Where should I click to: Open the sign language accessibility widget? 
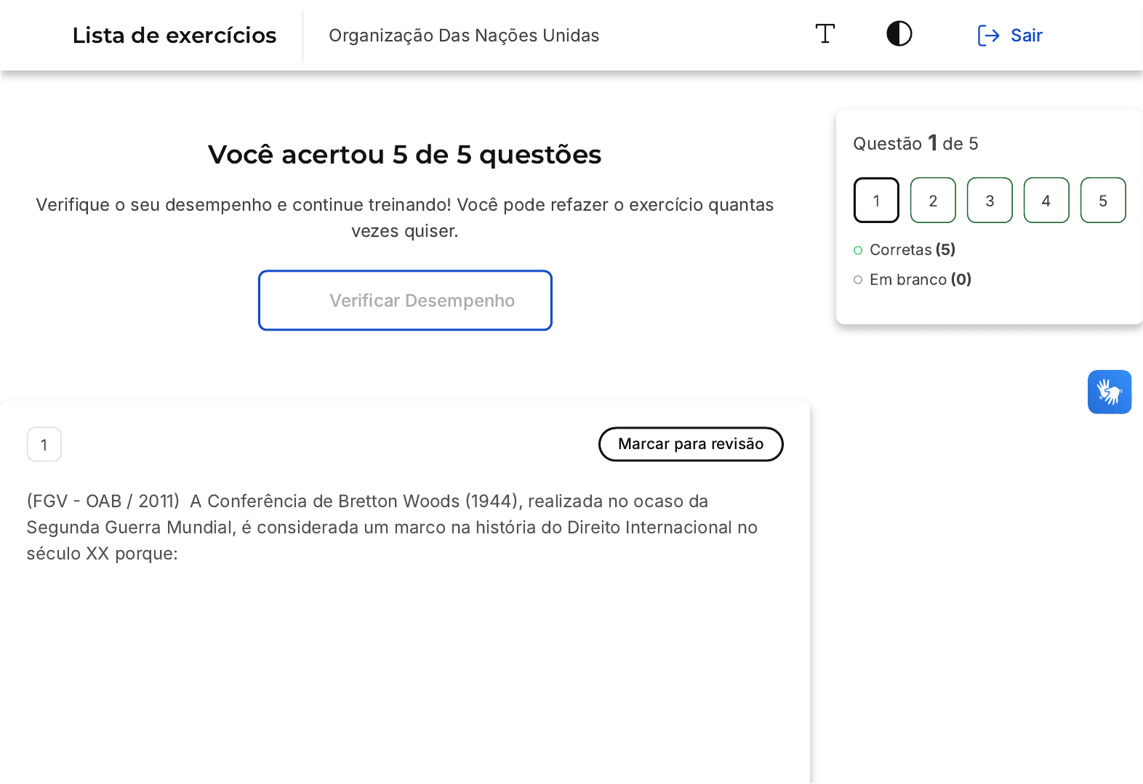pyautogui.click(x=1109, y=392)
